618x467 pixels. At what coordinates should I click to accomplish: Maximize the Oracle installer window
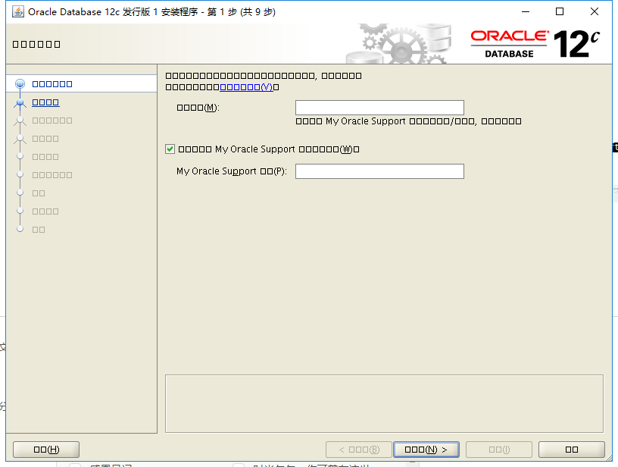[x=560, y=12]
